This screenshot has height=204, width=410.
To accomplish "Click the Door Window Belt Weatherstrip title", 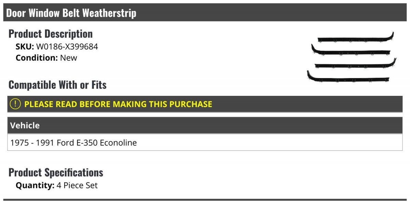I will tap(71, 13).
